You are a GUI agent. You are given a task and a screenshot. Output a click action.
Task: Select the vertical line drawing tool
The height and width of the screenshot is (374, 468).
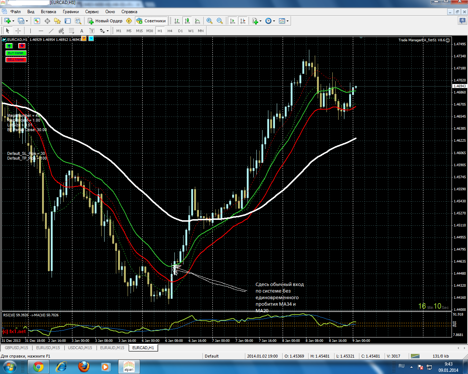coord(30,31)
